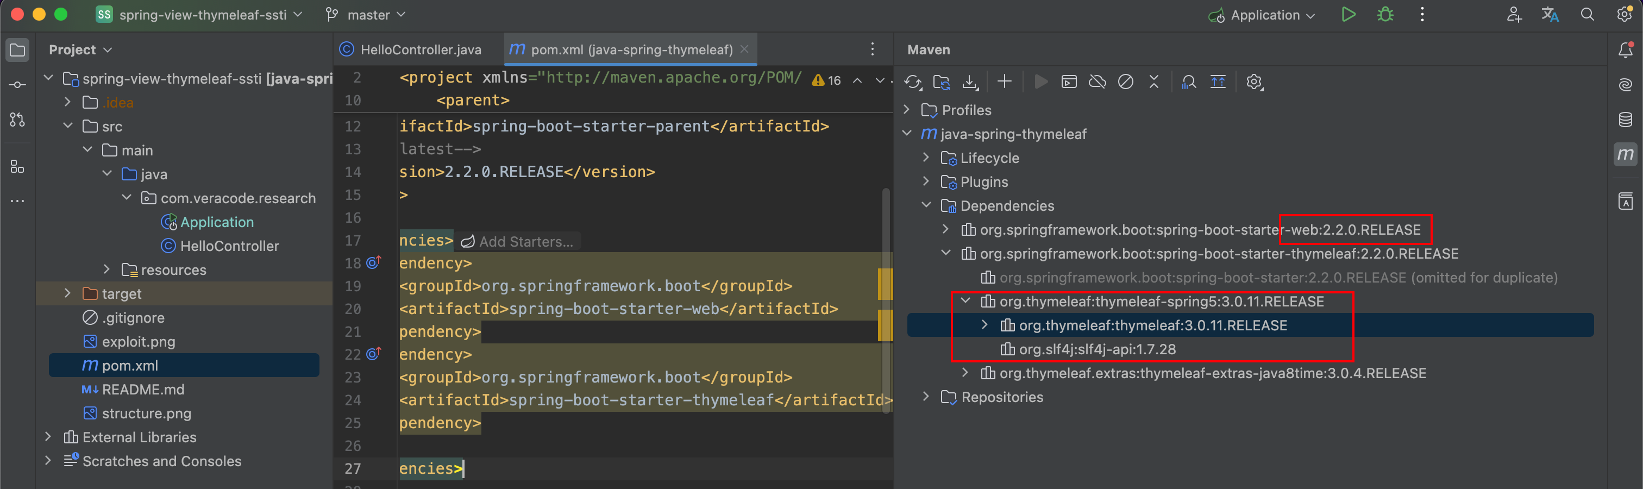
Task: Open Pull Requests sidebar icon
Action: tap(18, 119)
